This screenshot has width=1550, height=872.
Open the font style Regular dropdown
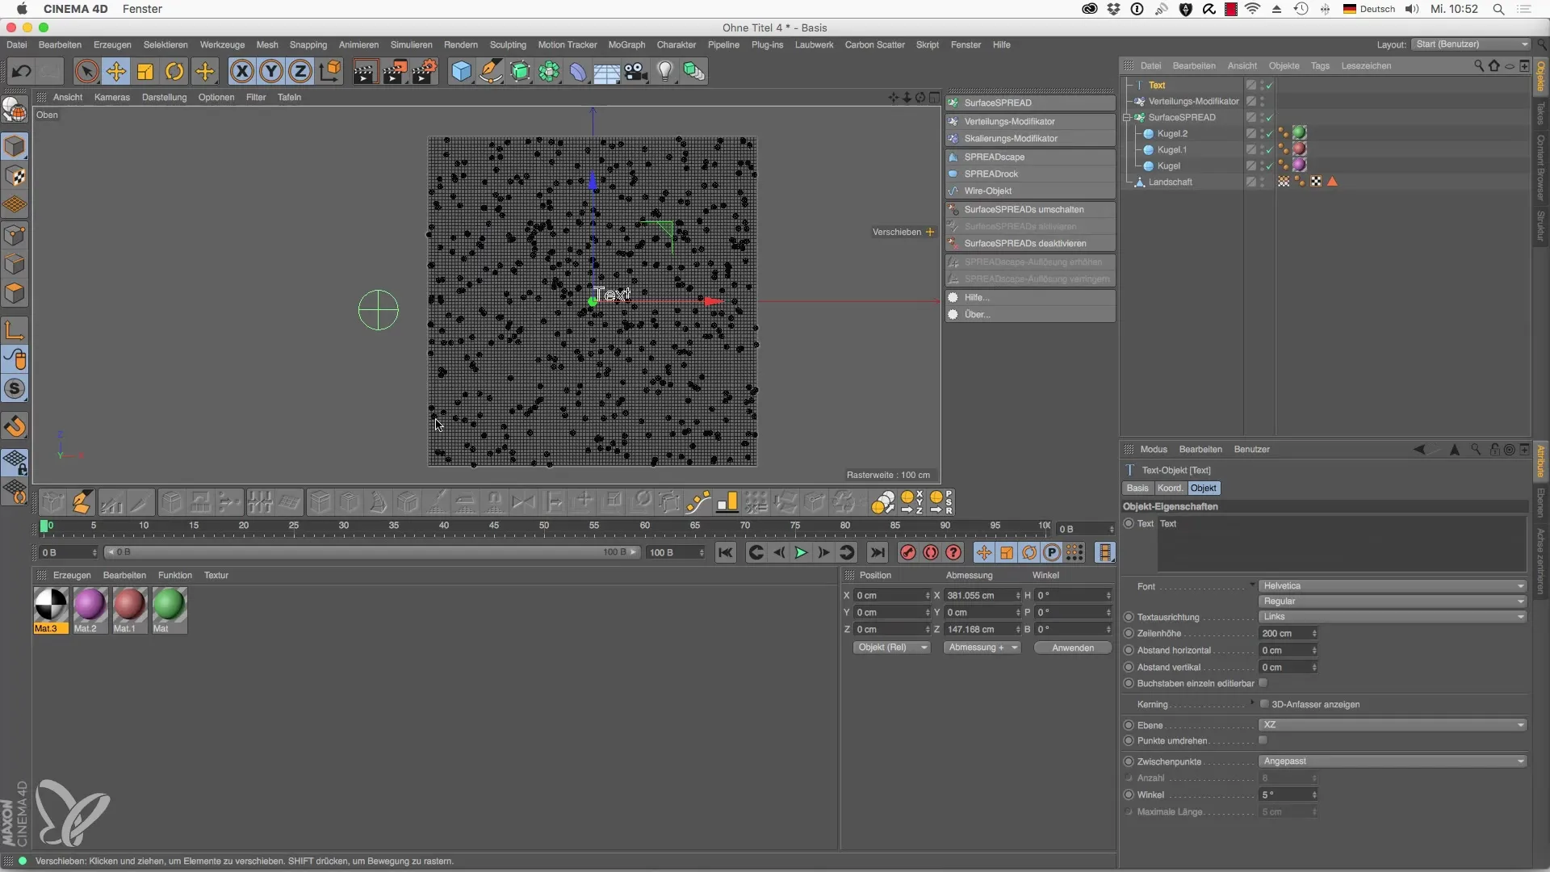click(1393, 602)
